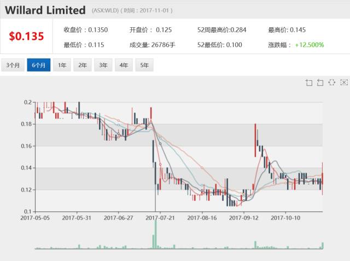Screen dimensions: 350x261
Task: Click the green +12.500% change value
Action: pyautogui.click(x=310, y=45)
